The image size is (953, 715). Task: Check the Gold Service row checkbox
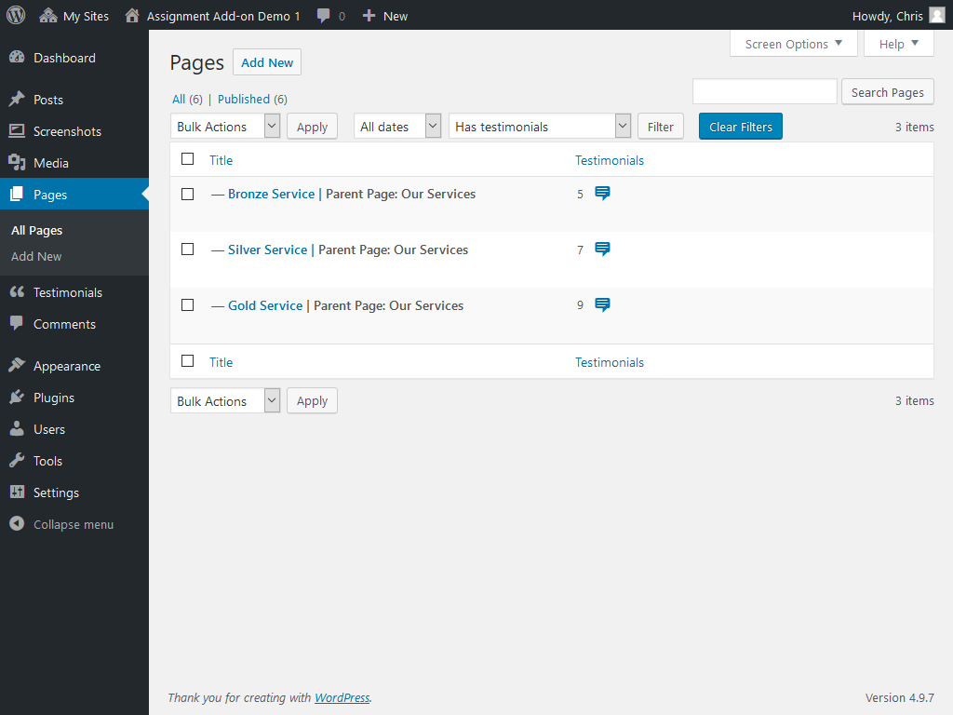pos(188,305)
